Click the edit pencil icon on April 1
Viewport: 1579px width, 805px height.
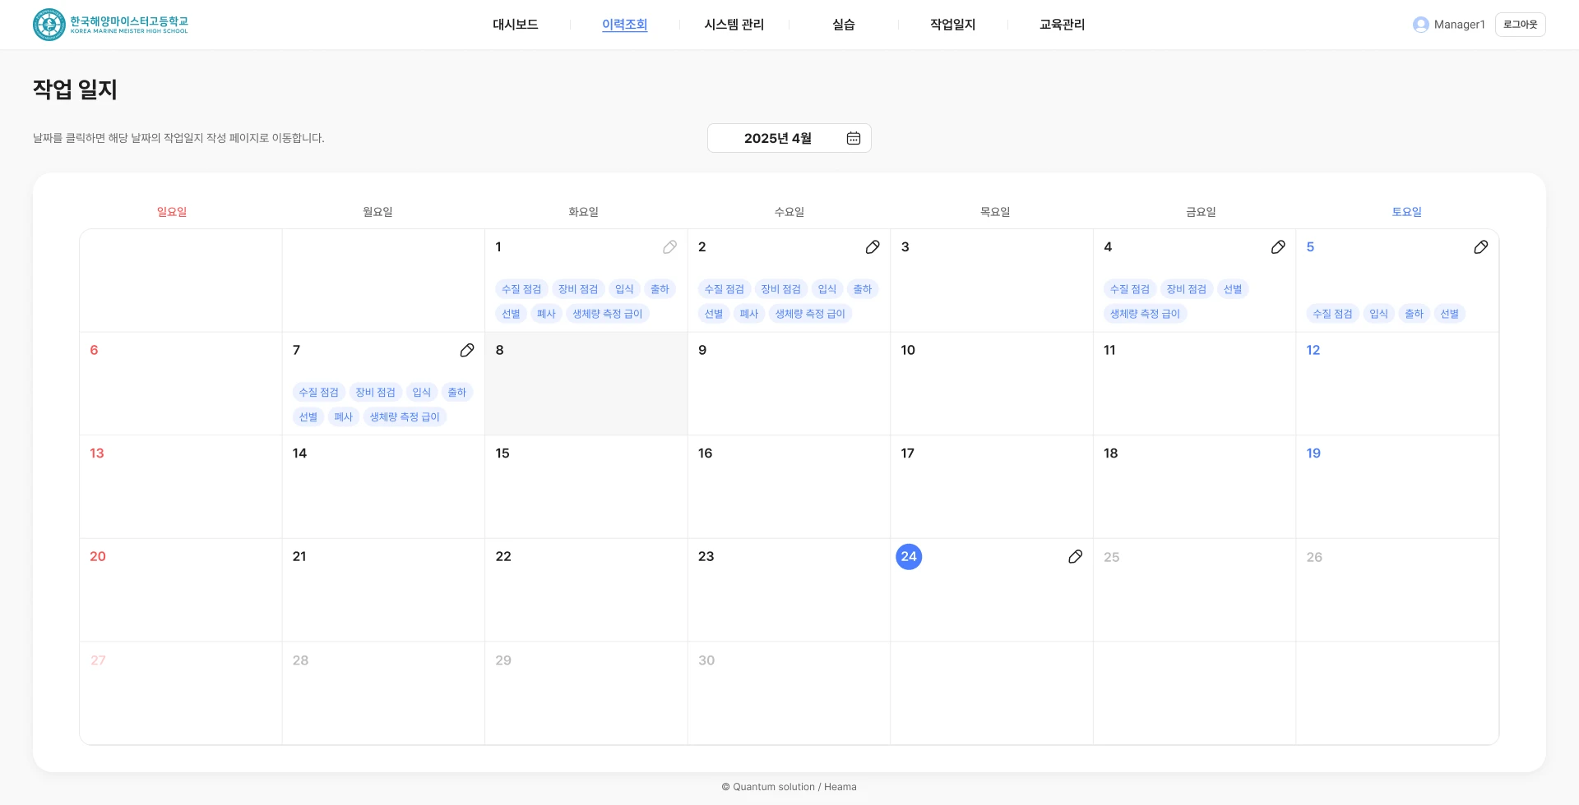click(670, 247)
